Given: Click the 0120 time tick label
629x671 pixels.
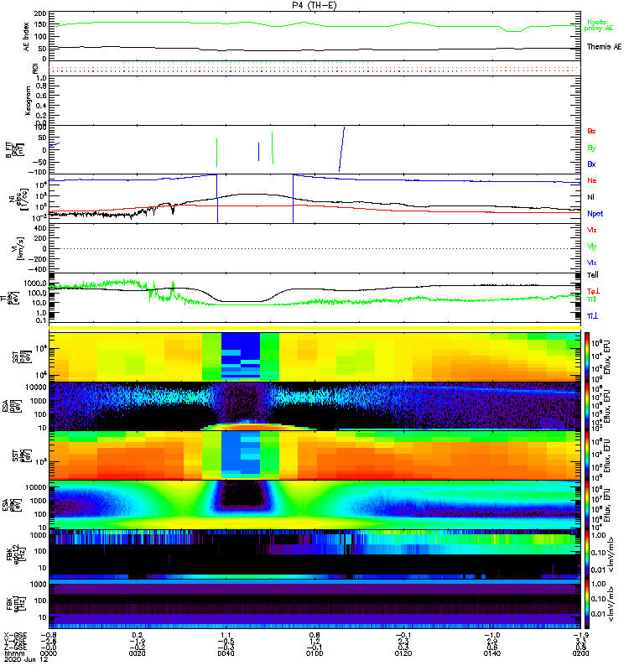Looking at the screenshot, I should click(403, 653).
